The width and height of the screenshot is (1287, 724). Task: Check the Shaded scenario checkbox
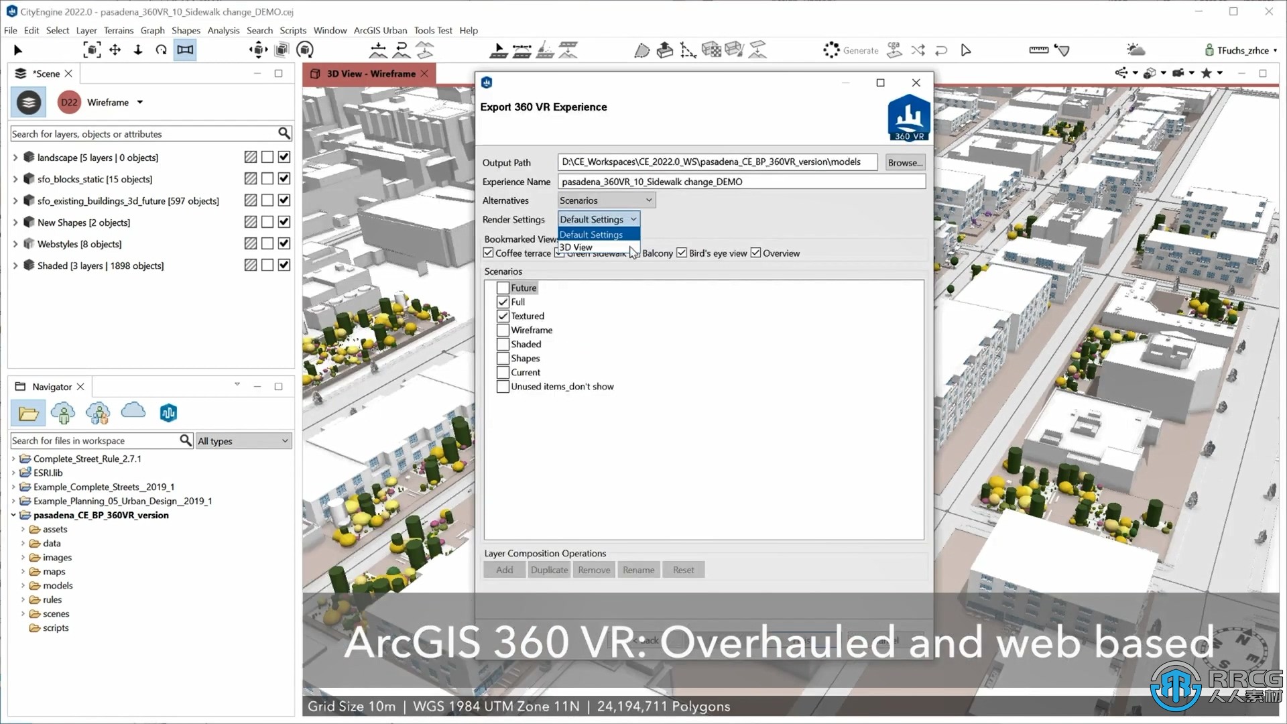point(503,345)
